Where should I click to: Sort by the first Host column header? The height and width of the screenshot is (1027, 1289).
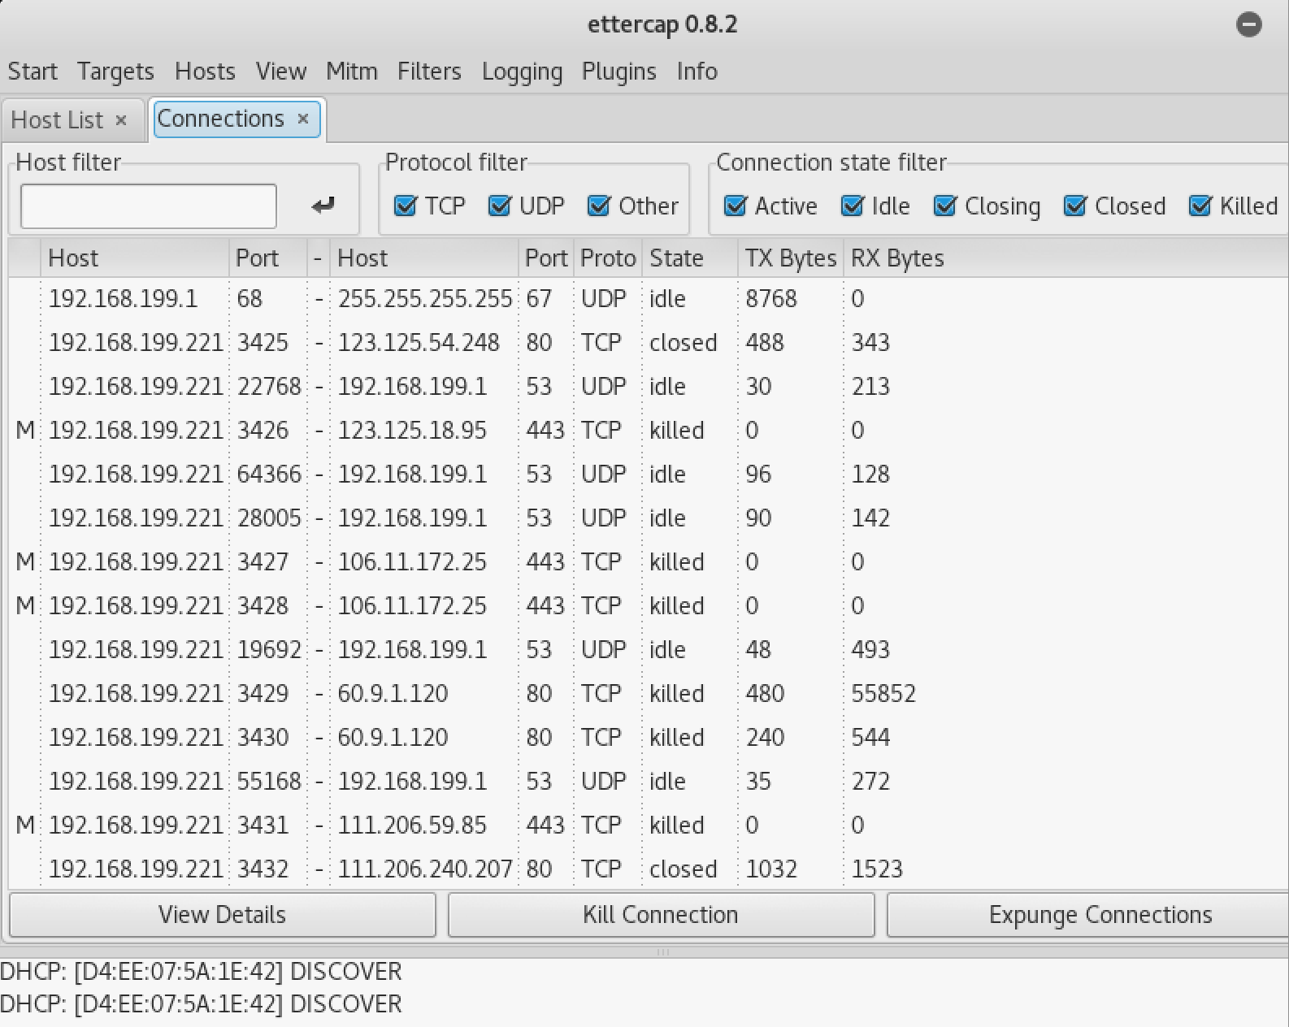134,258
